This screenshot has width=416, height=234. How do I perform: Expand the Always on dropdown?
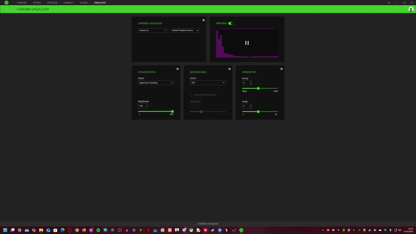153,30
